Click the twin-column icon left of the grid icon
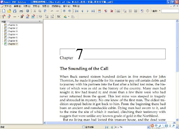Screen dimensions: 179x129 point(130,11)
